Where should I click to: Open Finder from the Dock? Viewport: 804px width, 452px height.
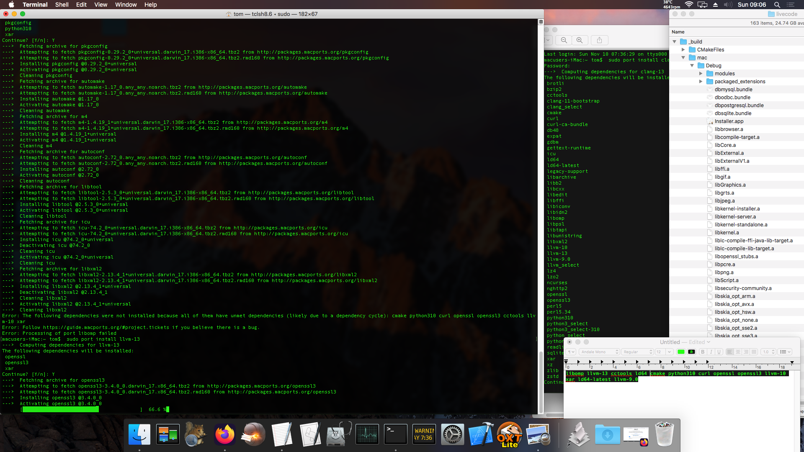click(x=139, y=434)
